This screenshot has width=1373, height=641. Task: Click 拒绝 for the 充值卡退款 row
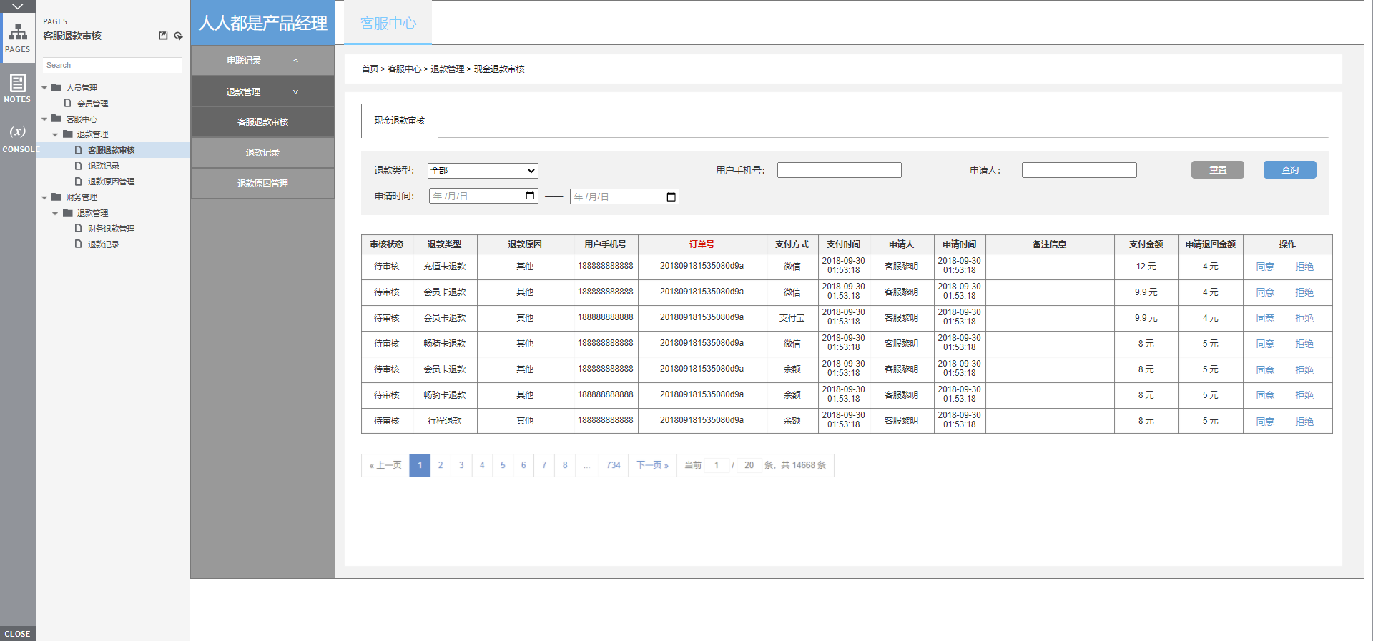pos(1304,267)
